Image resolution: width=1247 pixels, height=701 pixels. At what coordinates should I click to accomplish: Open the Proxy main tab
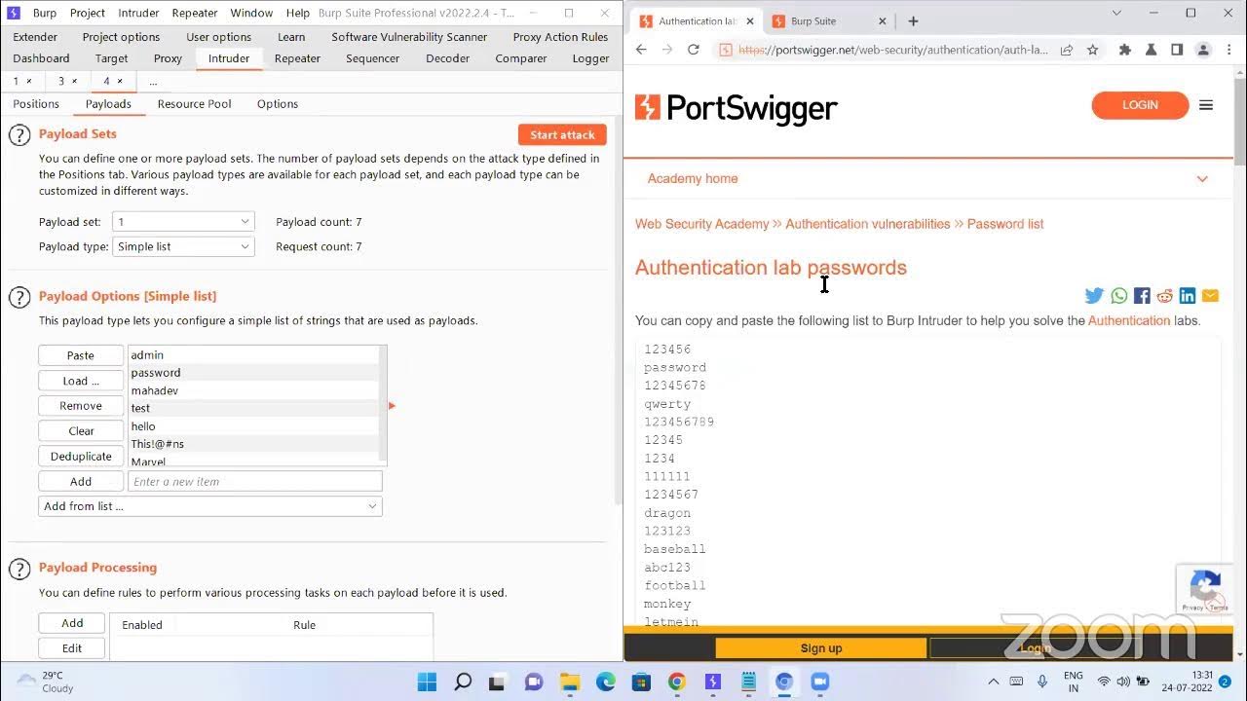[x=168, y=58]
